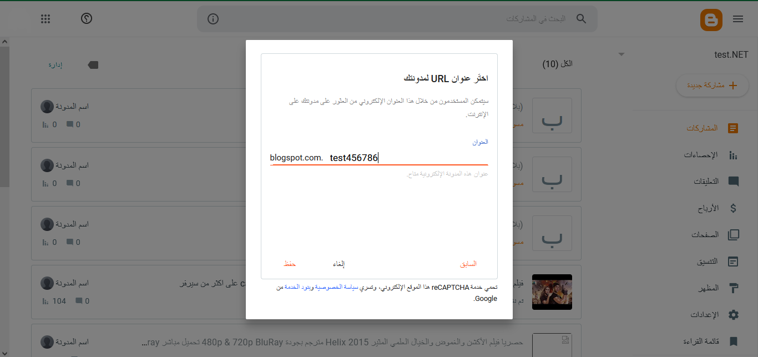This screenshot has height=357, width=758.
Task: Click the magnifier search icon
Action: tap(581, 19)
